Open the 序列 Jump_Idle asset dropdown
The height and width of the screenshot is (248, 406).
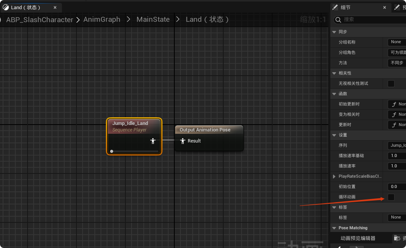[x=397, y=146]
